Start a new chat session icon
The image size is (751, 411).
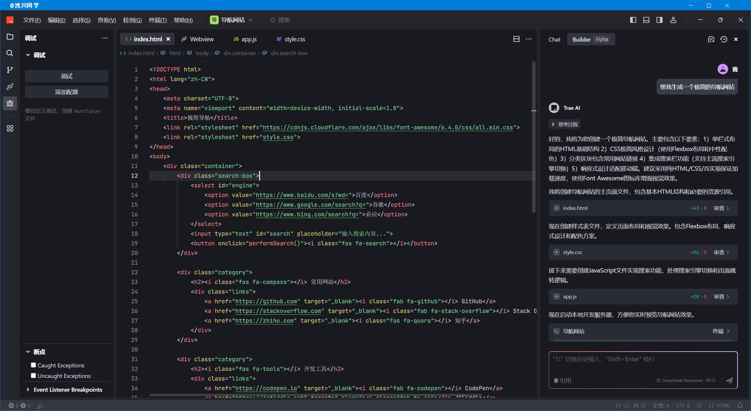(711, 39)
